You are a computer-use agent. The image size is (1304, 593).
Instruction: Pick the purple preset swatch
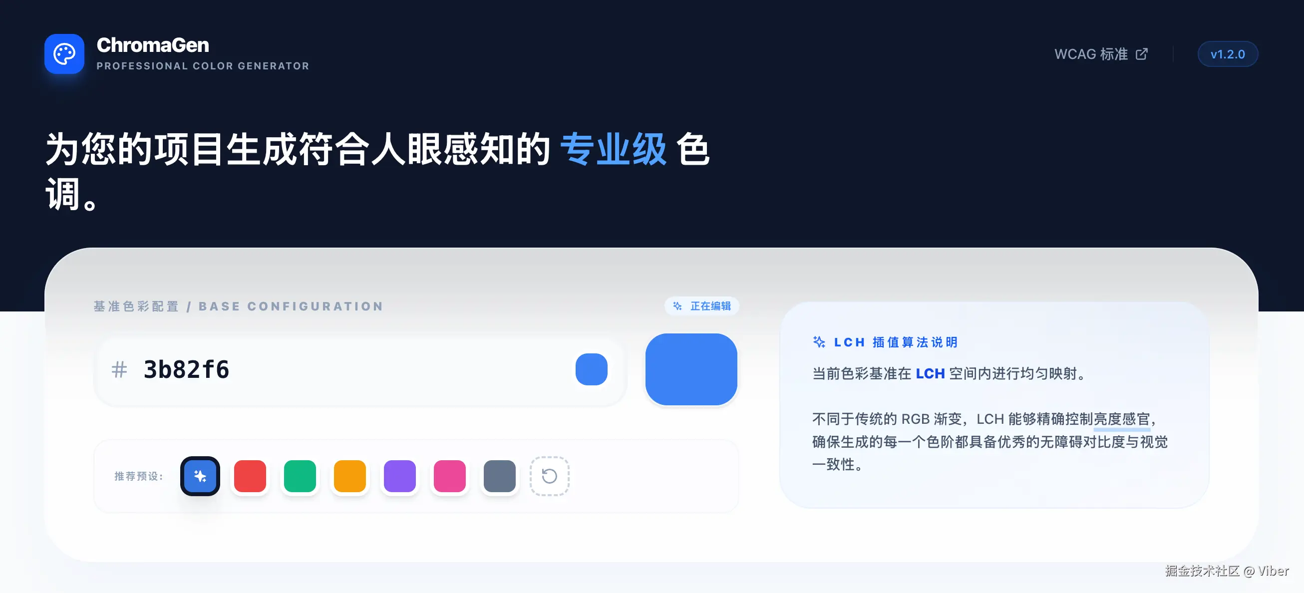(400, 476)
